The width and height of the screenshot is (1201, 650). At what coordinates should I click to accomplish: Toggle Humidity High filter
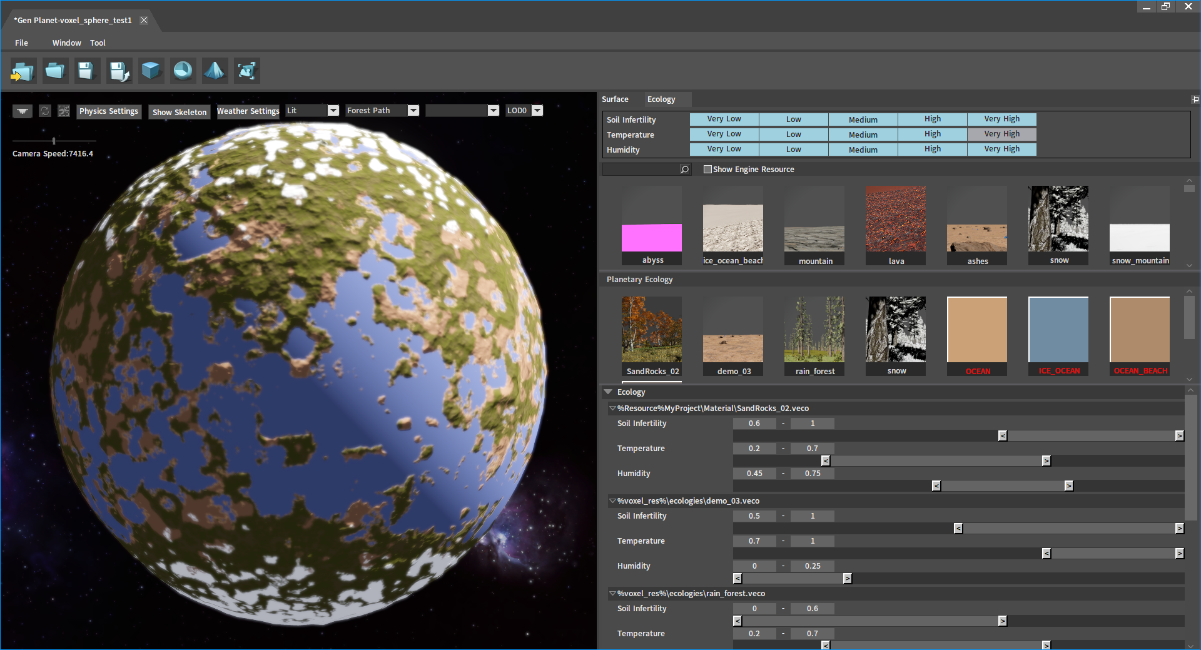click(x=932, y=149)
